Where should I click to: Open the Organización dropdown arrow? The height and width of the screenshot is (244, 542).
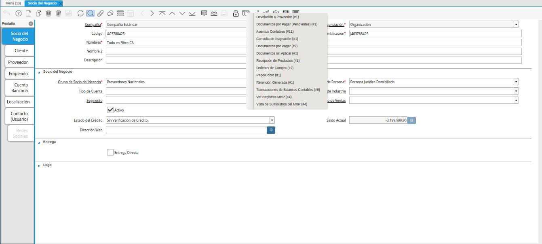pyautogui.click(x=516, y=24)
